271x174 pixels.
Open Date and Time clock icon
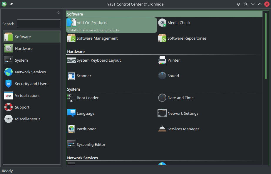coord(162,98)
